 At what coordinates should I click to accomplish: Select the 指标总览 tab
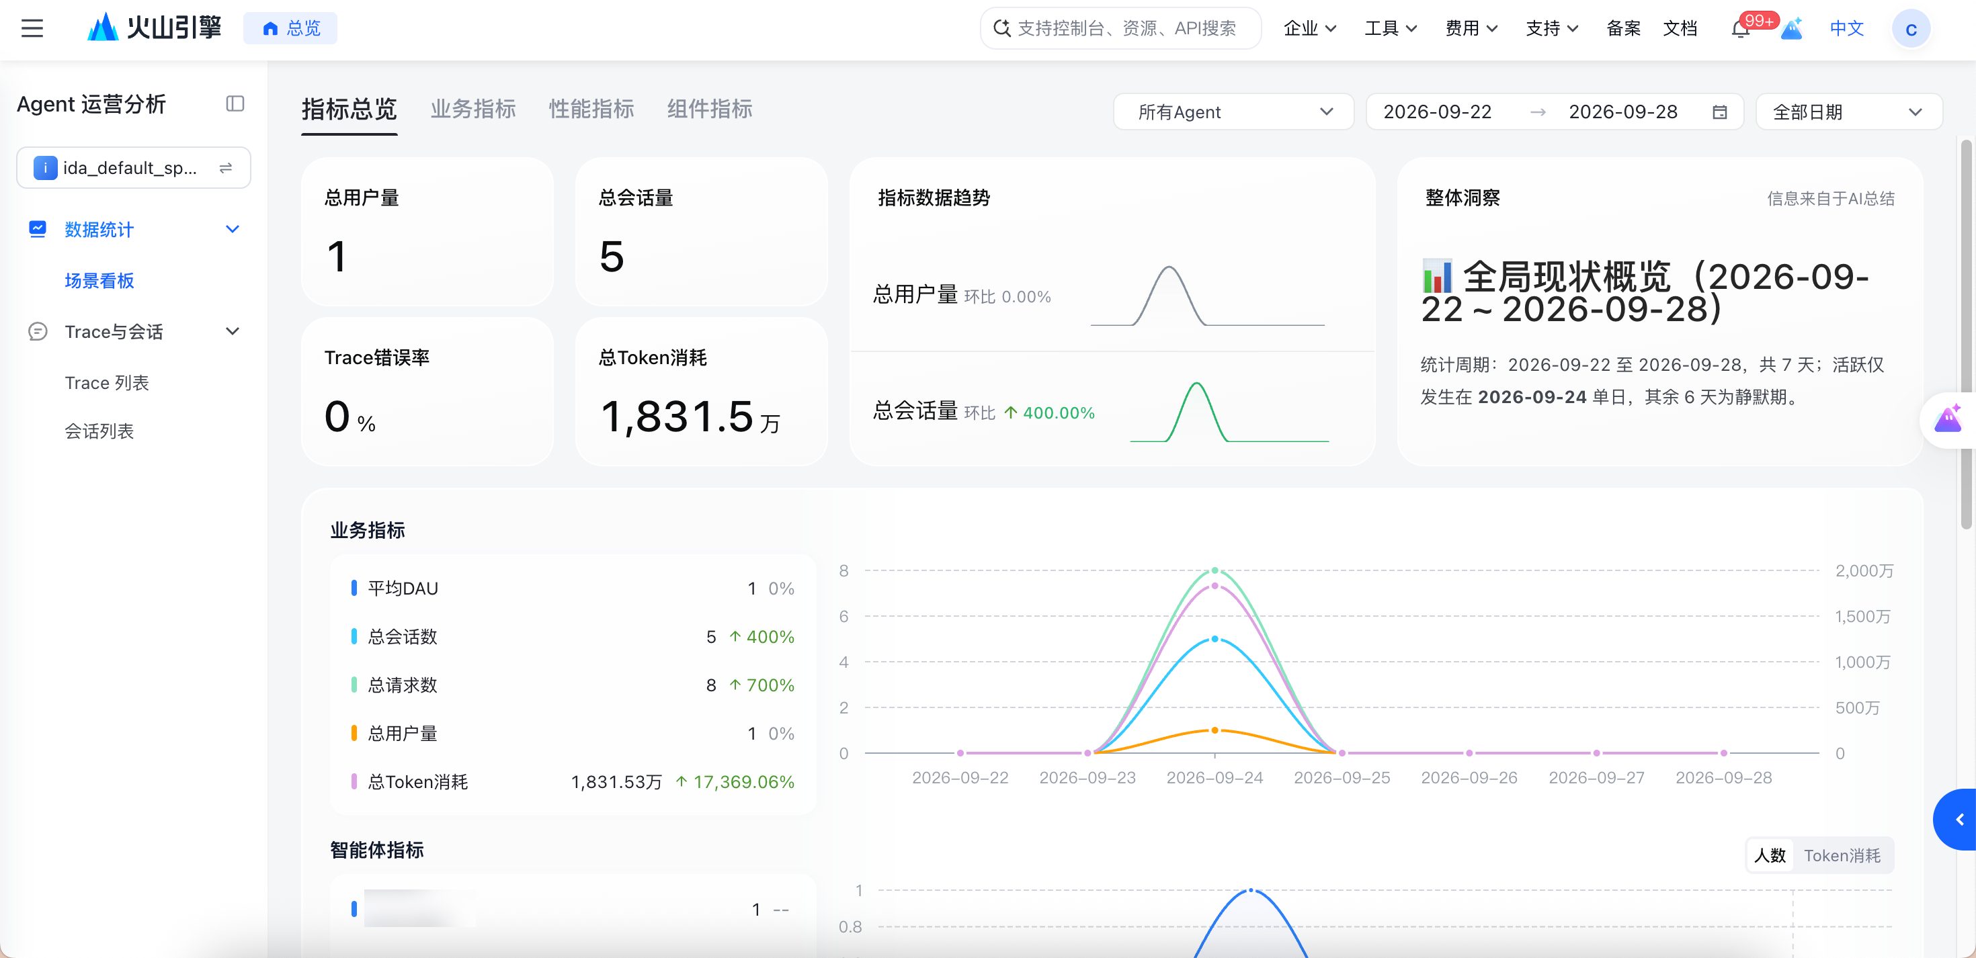tap(349, 109)
